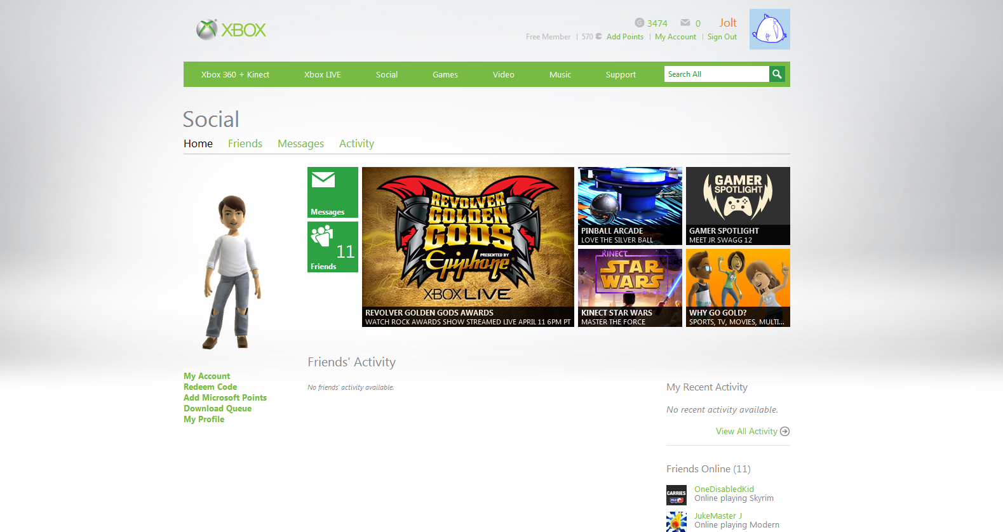The height and width of the screenshot is (532, 1003).
Task: Open the Xbox 360 + Kinect menu
Action: pos(235,74)
